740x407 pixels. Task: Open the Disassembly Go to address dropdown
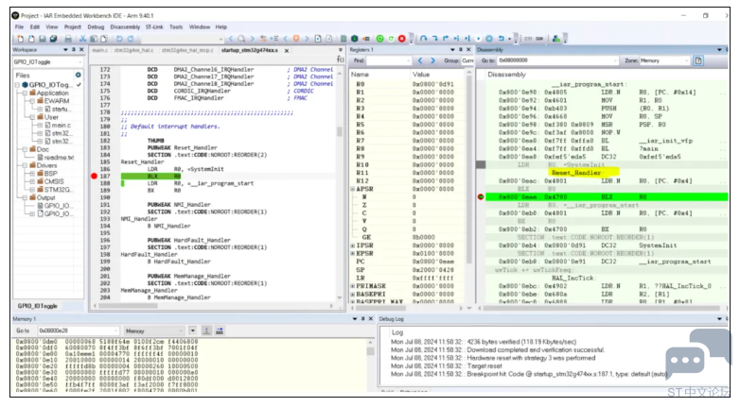point(615,60)
